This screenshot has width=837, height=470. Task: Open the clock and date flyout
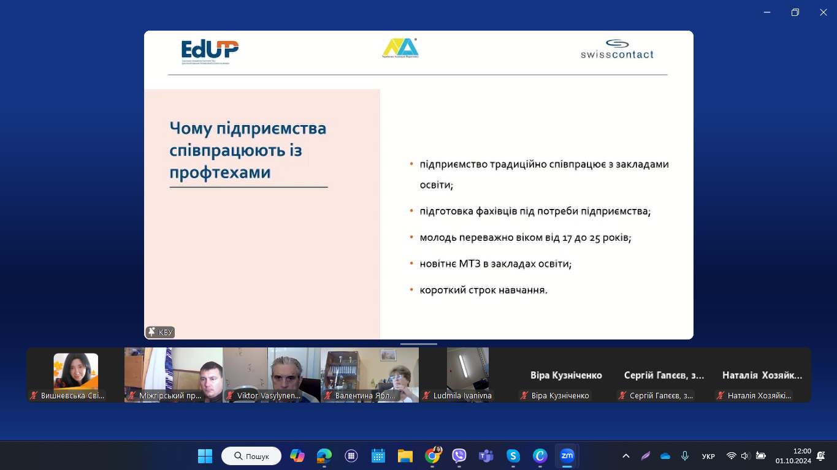(x=793, y=456)
